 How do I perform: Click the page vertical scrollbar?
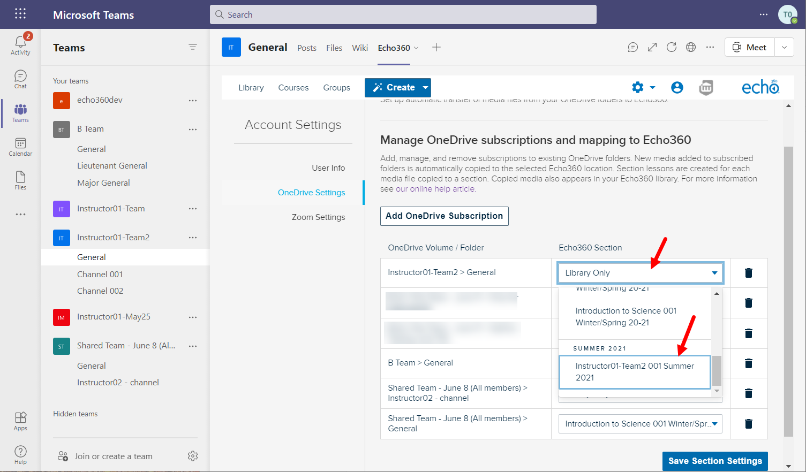coord(788,292)
